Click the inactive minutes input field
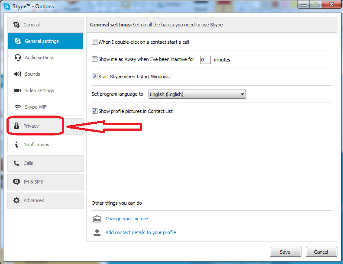Screen dimensions: 343x264 206,60
